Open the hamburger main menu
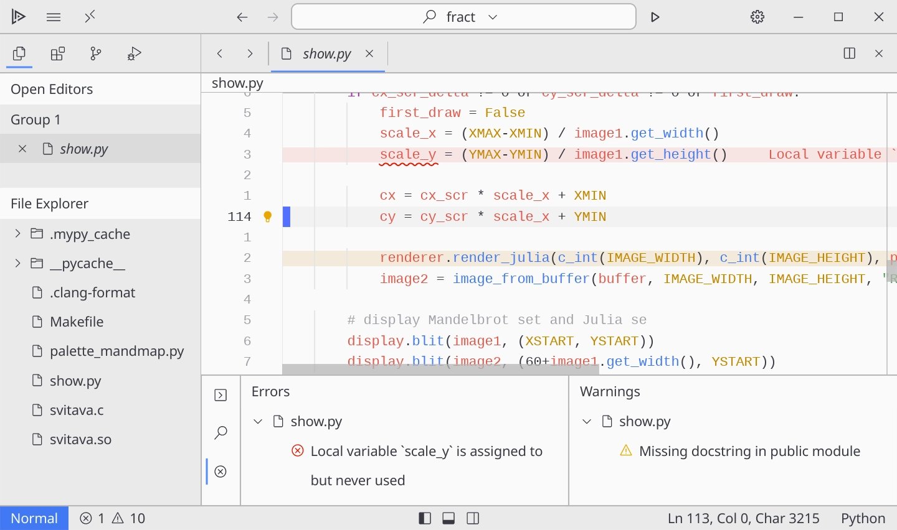 coord(54,17)
